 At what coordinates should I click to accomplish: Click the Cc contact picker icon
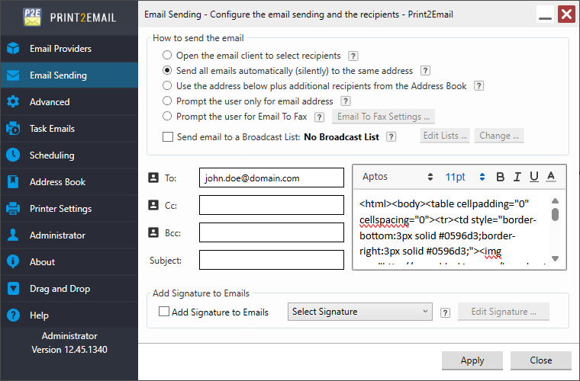click(153, 205)
